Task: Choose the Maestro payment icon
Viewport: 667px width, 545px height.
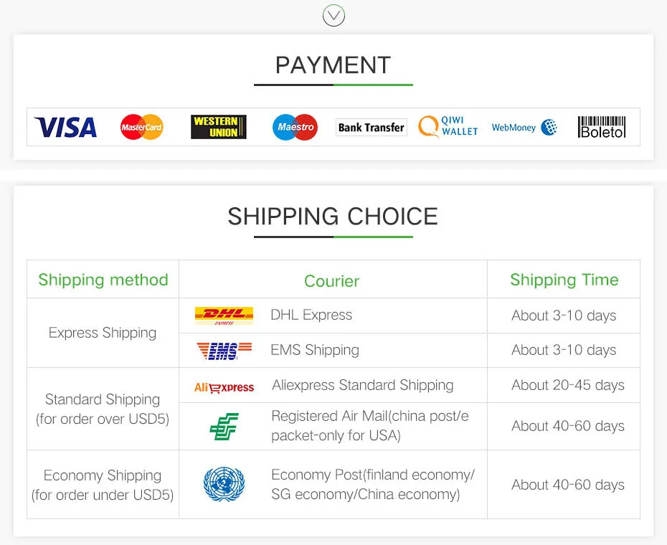Action: pyautogui.click(x=295, y=127)
